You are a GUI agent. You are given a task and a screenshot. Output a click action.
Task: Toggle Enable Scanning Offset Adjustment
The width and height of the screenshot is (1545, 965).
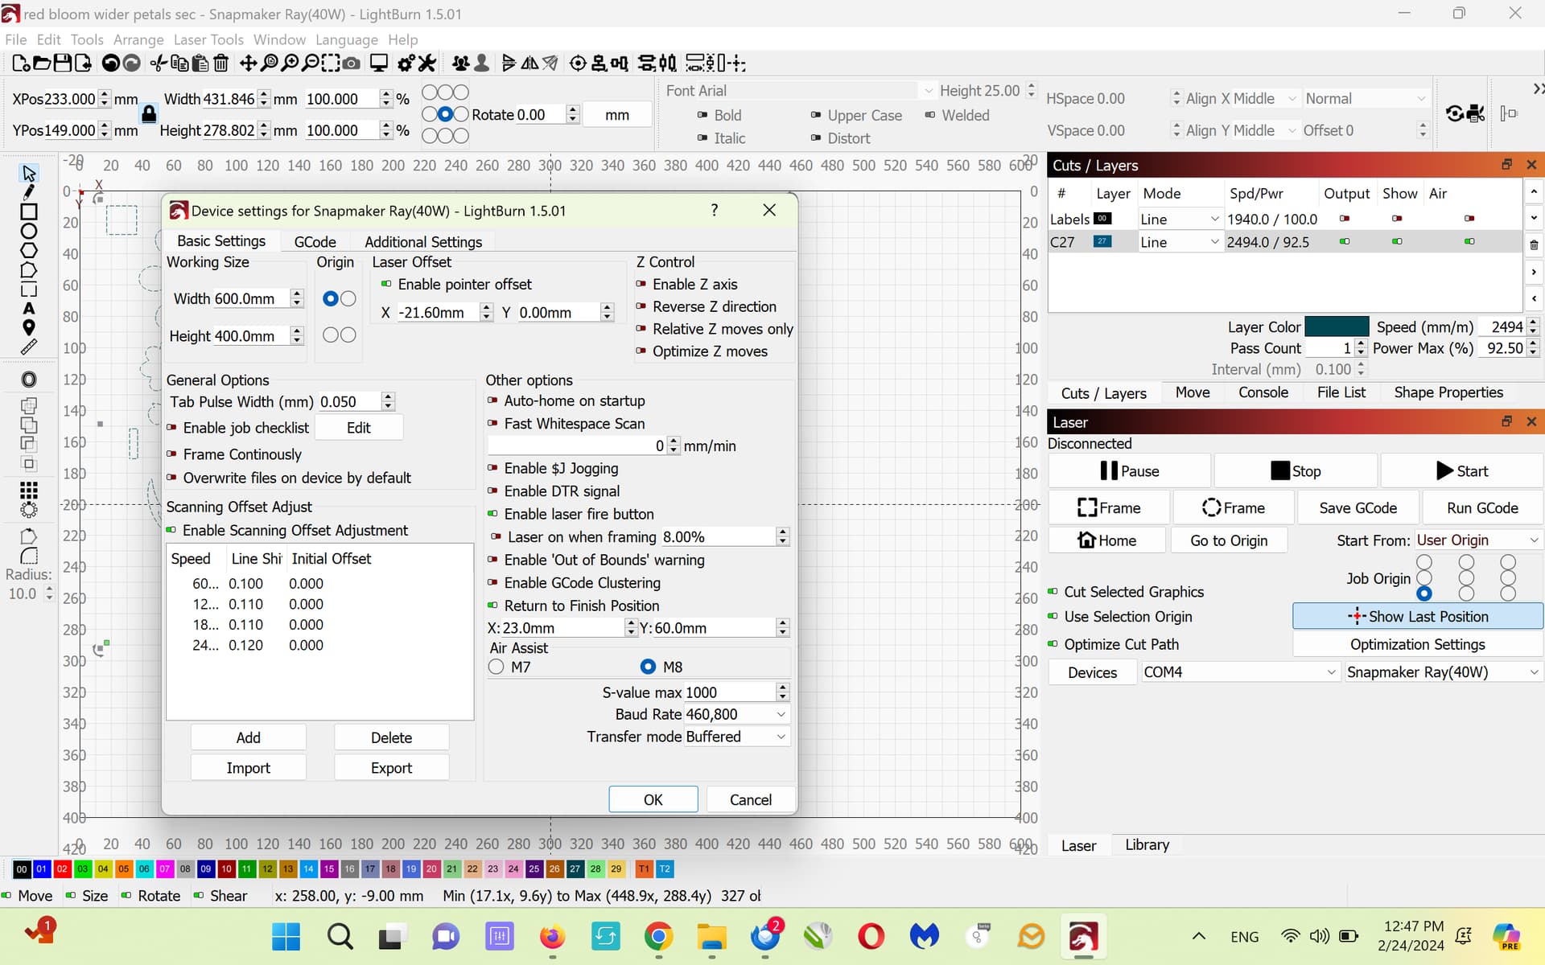coord(287,531)
